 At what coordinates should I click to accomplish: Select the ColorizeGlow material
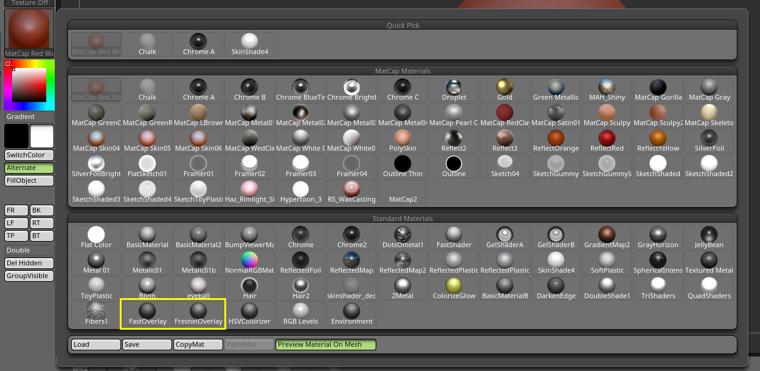pos(454,288)
